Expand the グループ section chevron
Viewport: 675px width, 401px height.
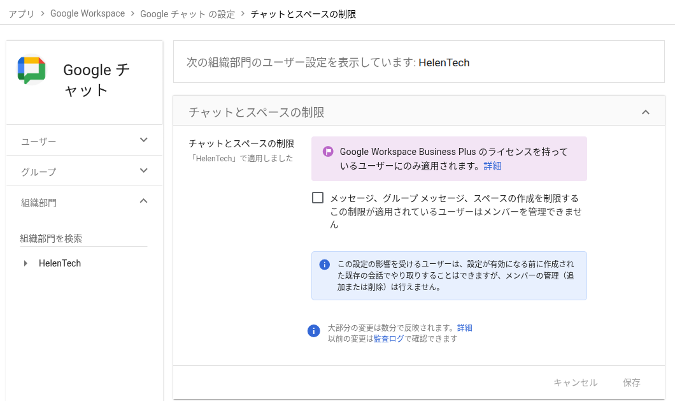coord(144,170)
